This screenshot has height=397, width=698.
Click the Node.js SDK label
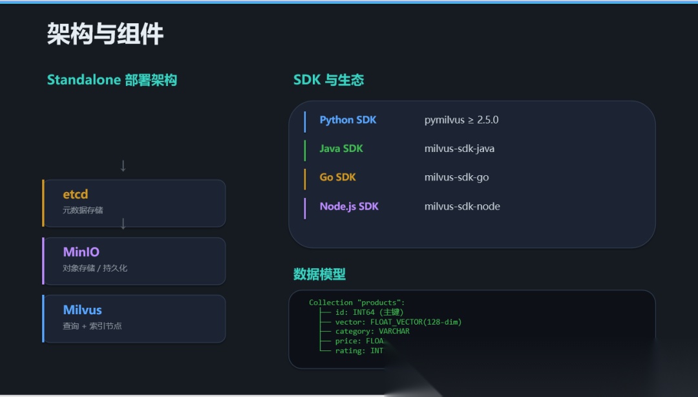pyautogui.click(x=349, y=206)
